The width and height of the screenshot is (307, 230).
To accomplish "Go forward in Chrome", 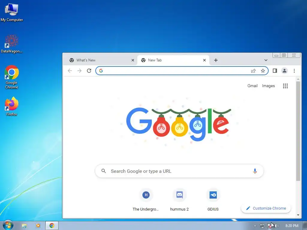I will (x=79, y=71).
